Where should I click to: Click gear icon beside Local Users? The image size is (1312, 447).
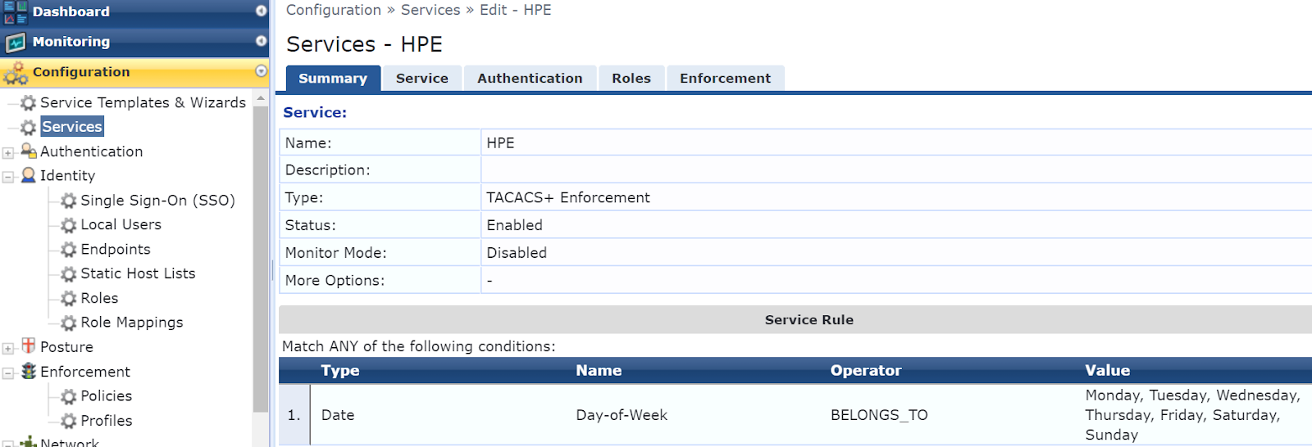(69, 225)
